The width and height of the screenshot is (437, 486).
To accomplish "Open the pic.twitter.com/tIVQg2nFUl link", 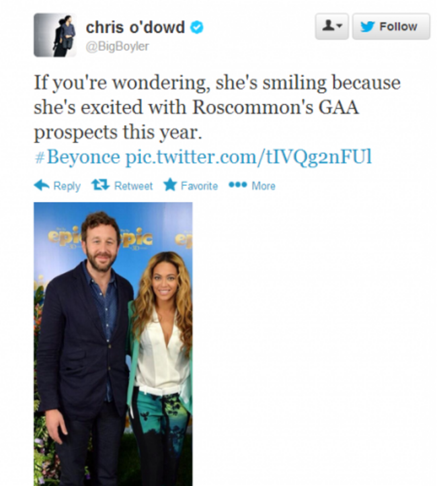I will coord(249,157).
